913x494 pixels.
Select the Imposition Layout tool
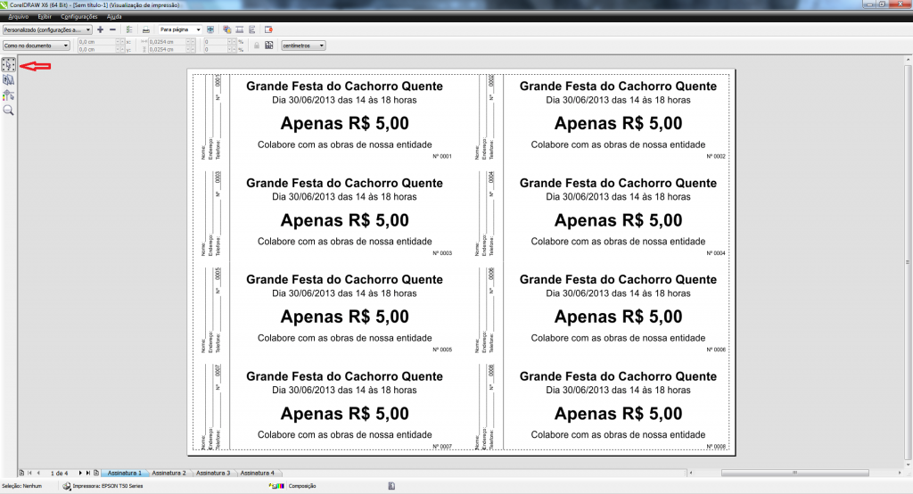point(9,80)
